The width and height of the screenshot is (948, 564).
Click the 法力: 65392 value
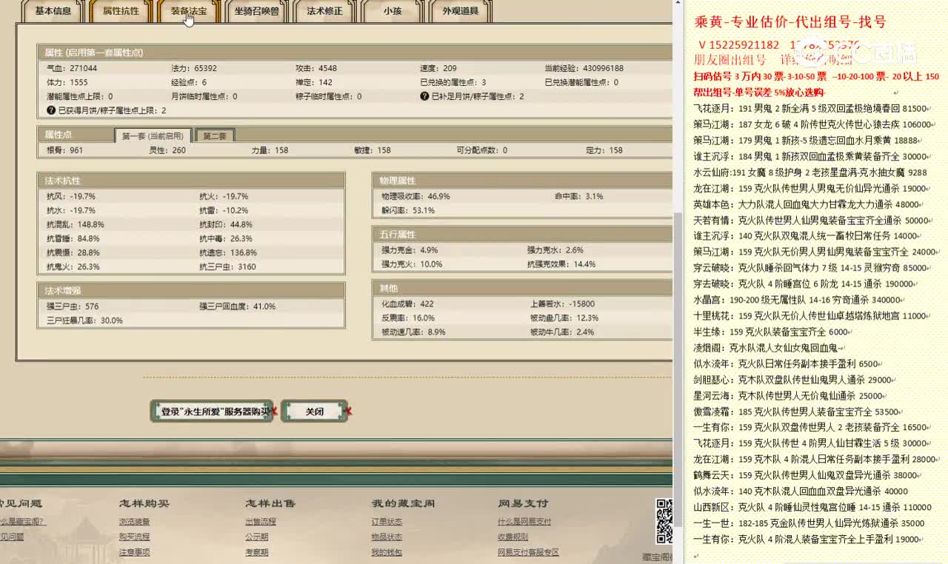194,68
